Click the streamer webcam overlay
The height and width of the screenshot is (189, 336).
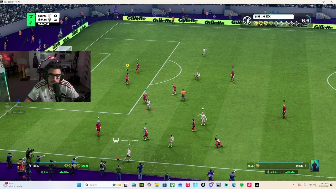tap(45, 76)
